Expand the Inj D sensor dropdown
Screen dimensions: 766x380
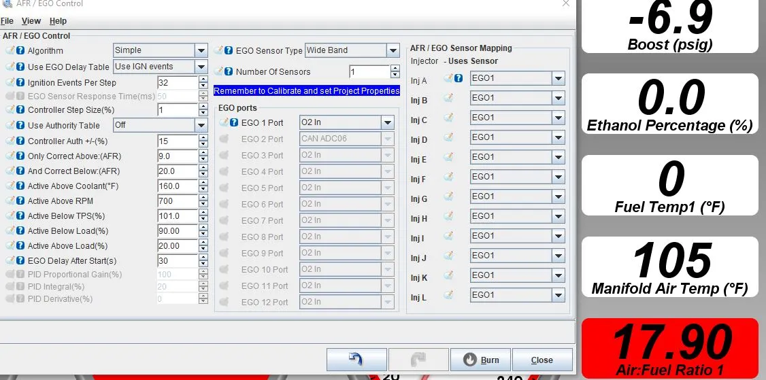click(x=559, y=138)
